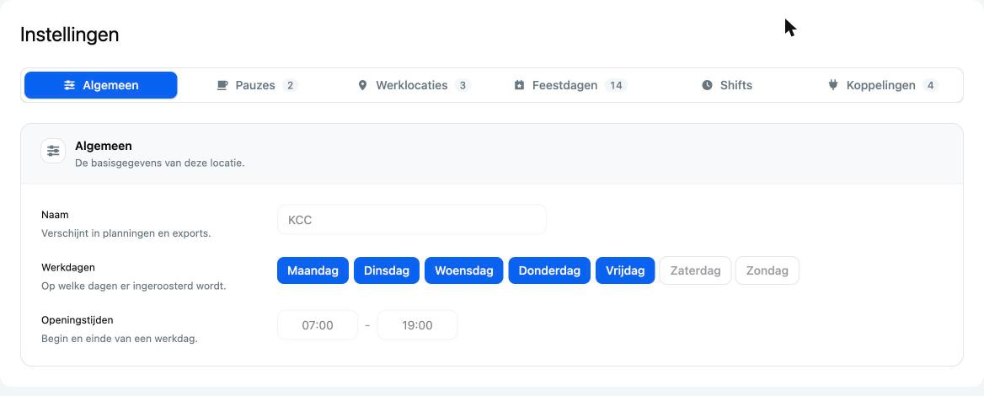Open the Koppelingen tab
Screen dimensions: 984x396
[882, 85]
